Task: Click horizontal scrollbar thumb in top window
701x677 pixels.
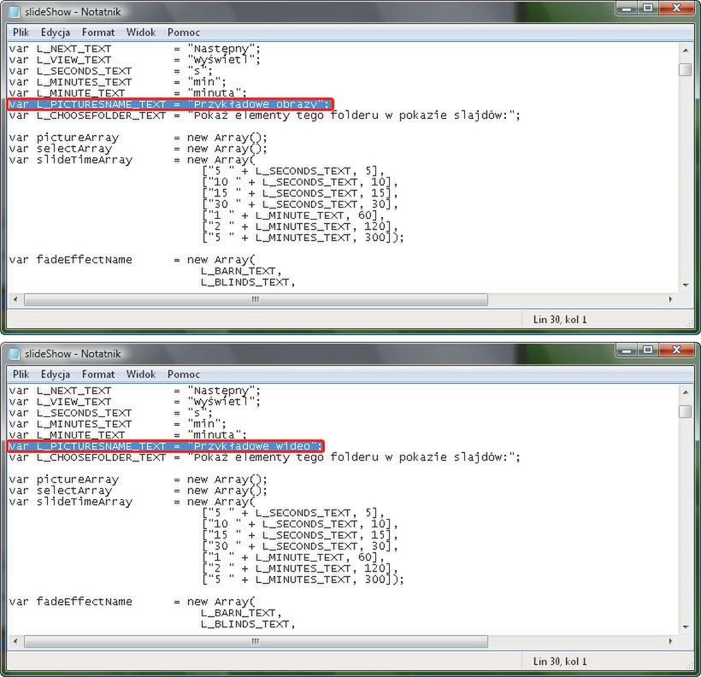Action: point(256,299)
